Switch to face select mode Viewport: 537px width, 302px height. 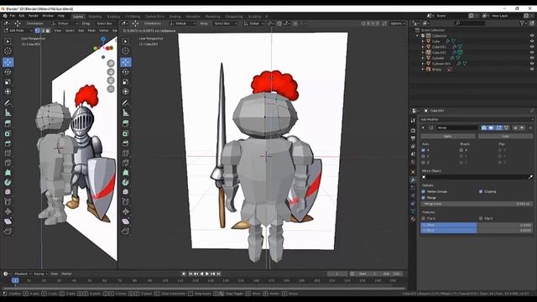48,30
